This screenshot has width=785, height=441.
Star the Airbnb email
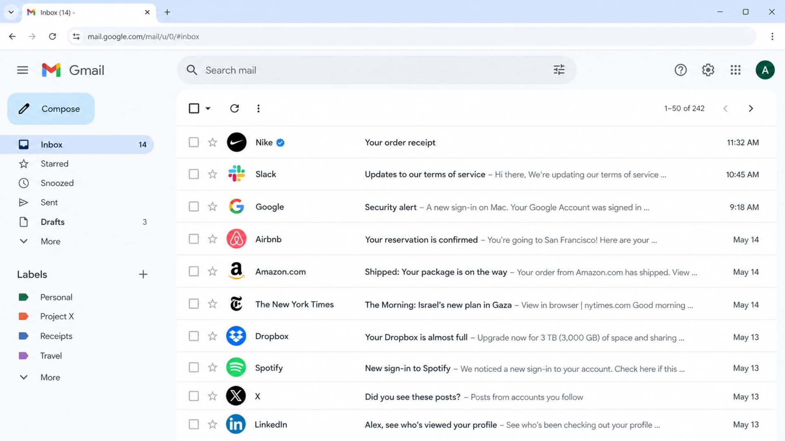(x=212, y=239)
